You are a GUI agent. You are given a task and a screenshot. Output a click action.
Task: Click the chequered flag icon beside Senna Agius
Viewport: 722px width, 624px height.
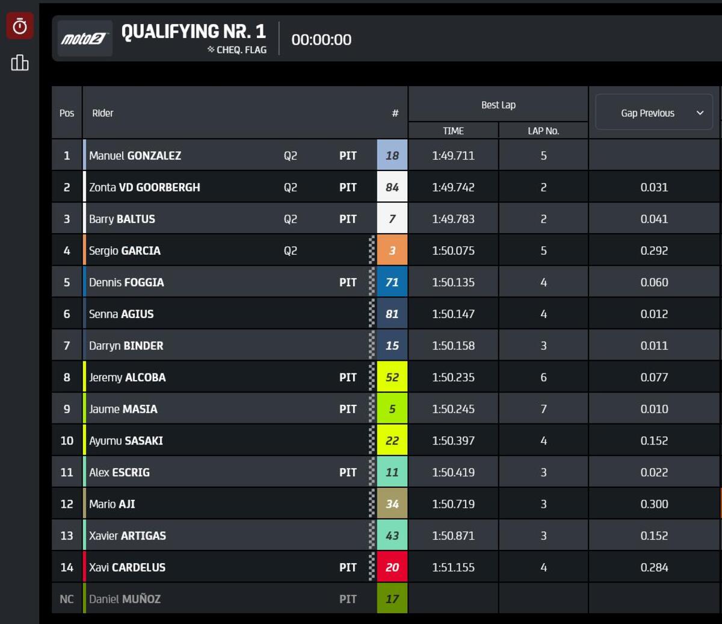coord(371,314)
